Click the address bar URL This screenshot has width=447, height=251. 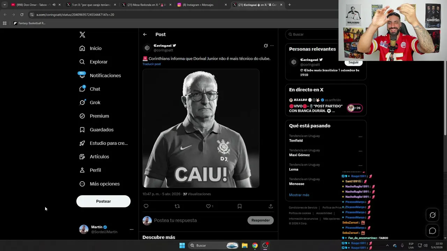(x=75, y=15)
